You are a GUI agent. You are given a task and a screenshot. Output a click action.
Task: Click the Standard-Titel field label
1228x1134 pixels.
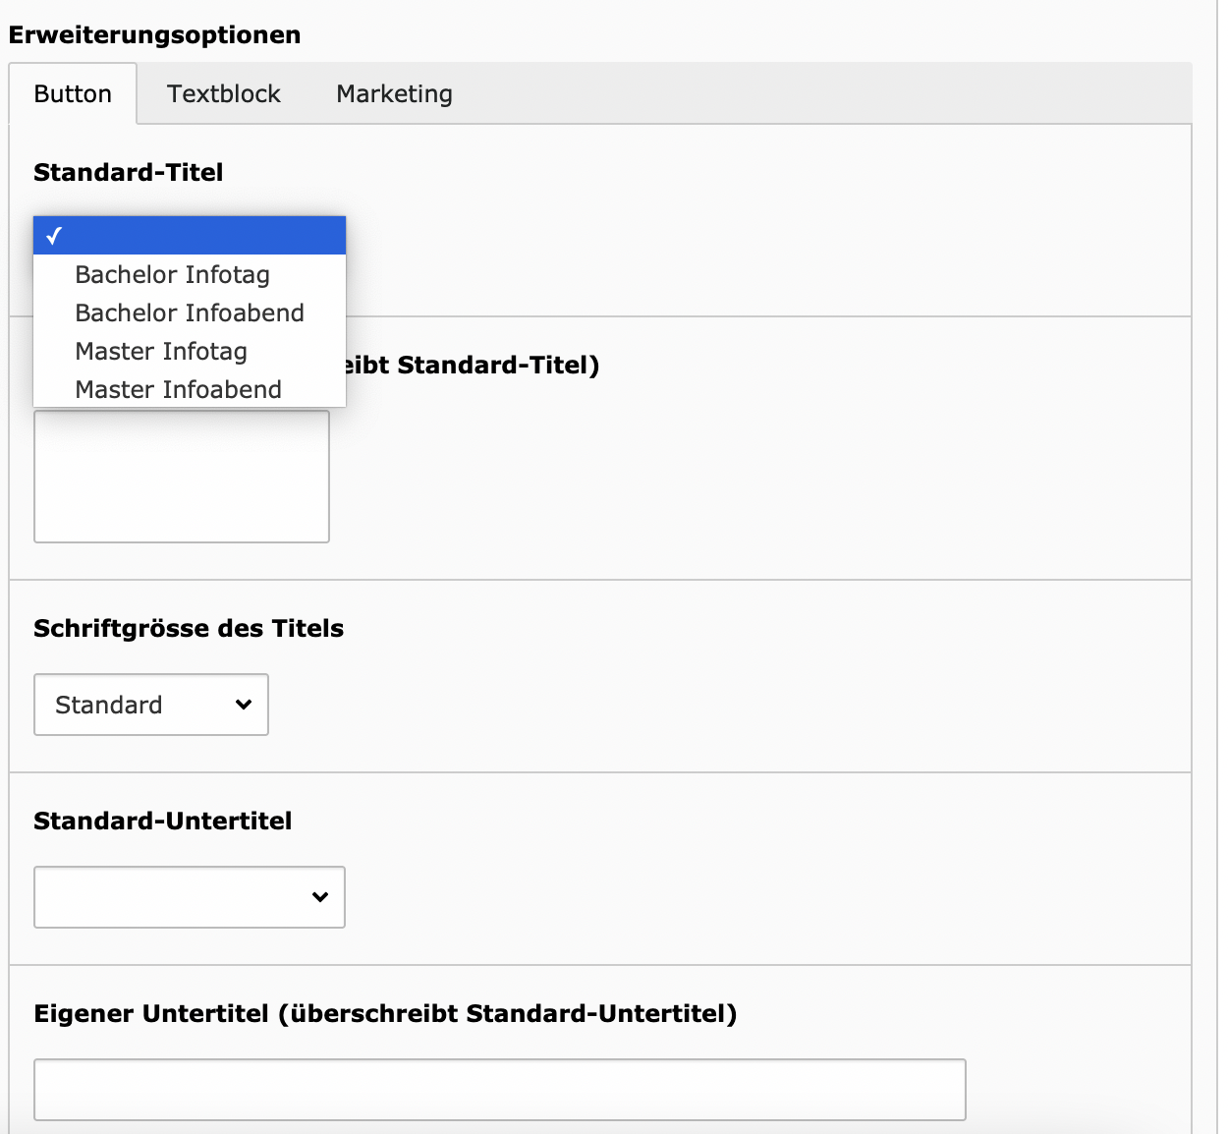click(x=129, y=173)
